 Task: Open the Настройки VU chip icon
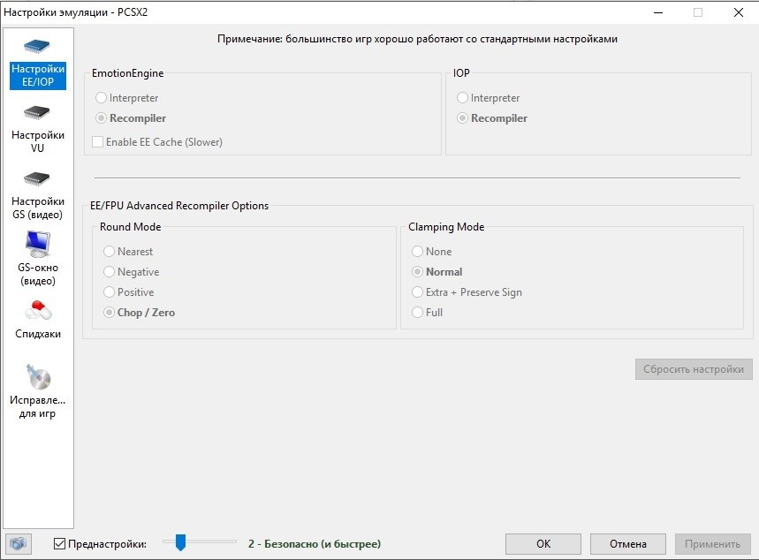[37, 113]
